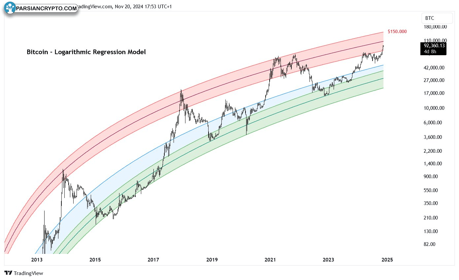Click the 210.00 price axis label
459x280 pixels.
[430, 218]
